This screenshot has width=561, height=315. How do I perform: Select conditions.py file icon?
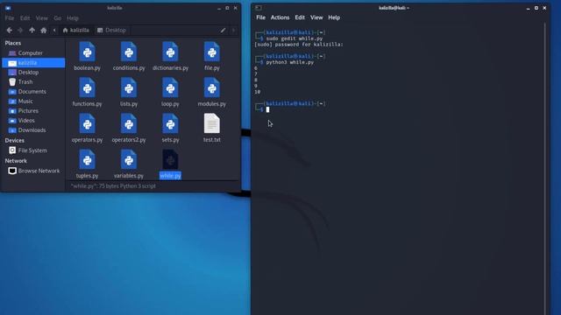pos(129,52)
